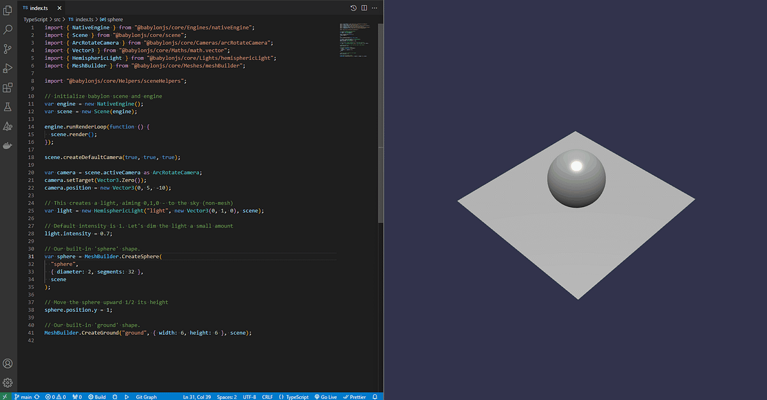Open the src breadcrumb dropdown

pos(57,19)
